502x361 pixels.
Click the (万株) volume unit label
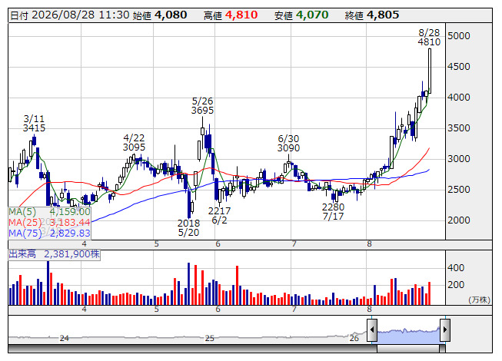click(x=479, y=300)
